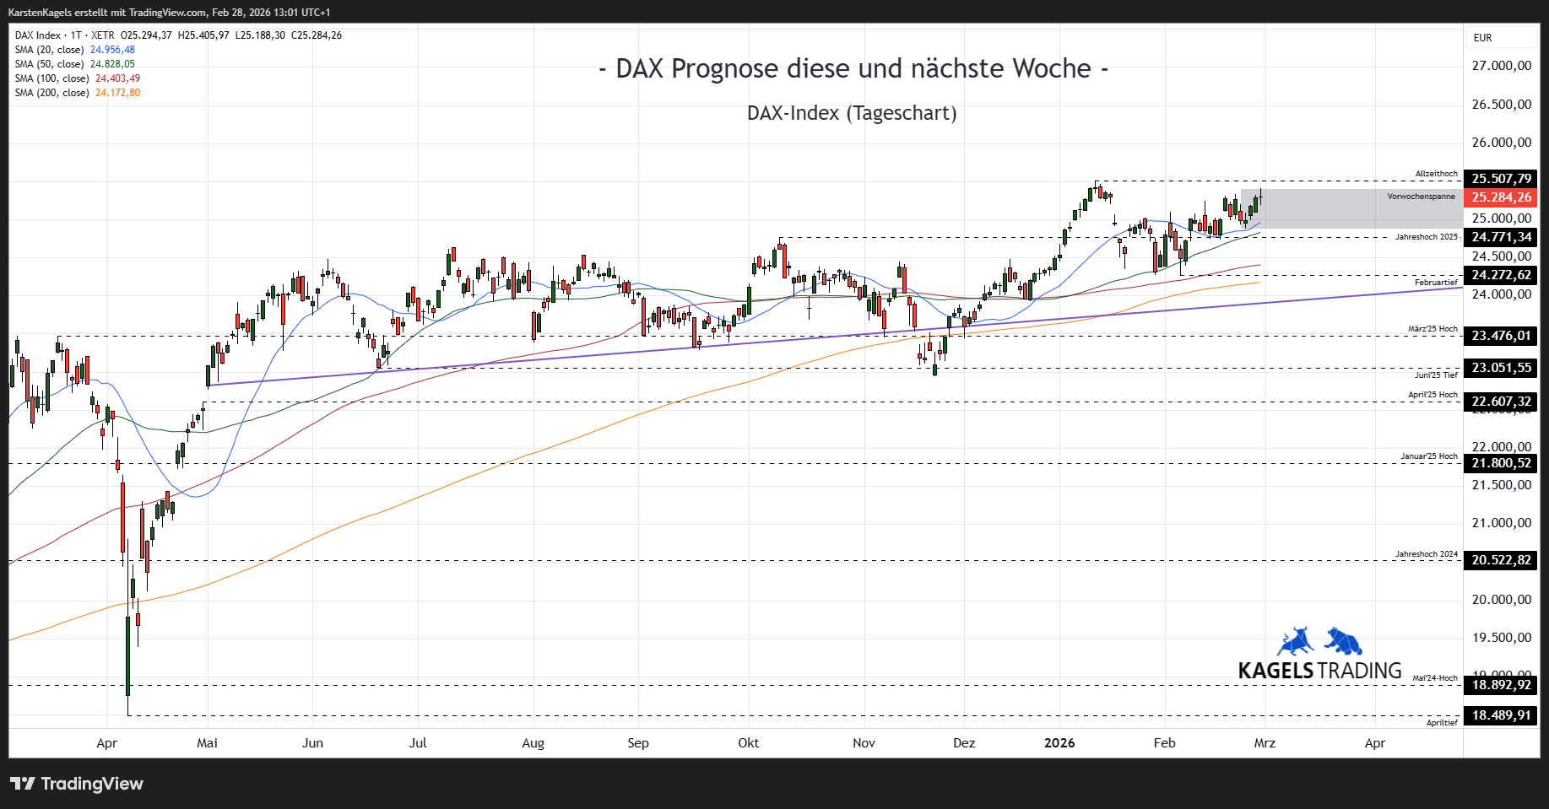This screenshot has height=809, width=1549.
Task: Click the 24.000,00 price scale value
Action: coord(1501,294)
